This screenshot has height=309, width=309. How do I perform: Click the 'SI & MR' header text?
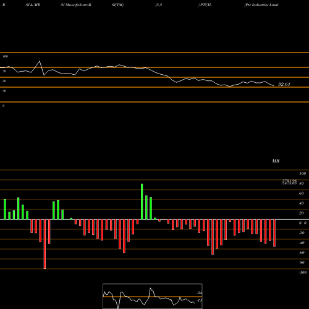pyautogui.click(x=33, y=5)
